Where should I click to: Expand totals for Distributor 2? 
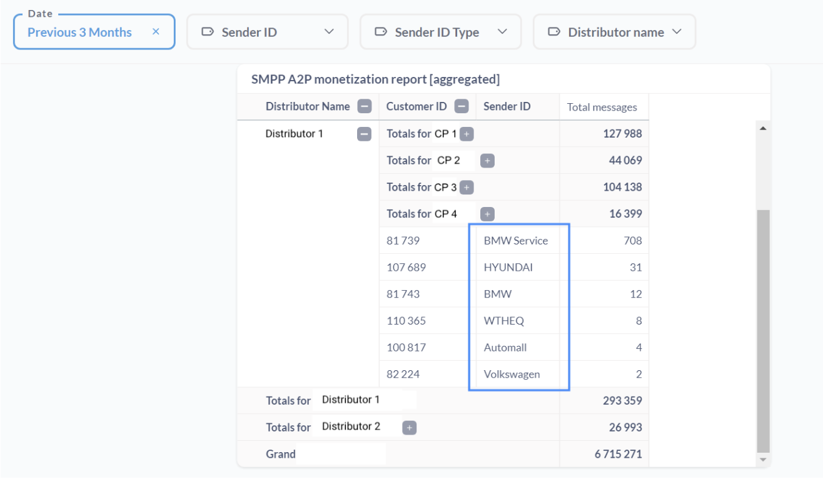pyautogui.click(x=409, y=428)
